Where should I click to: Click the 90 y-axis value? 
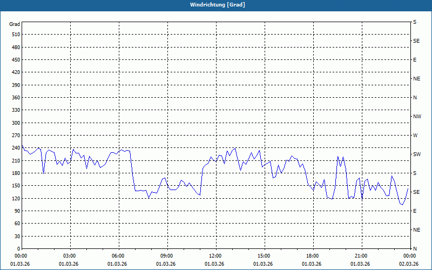(17, 211)
